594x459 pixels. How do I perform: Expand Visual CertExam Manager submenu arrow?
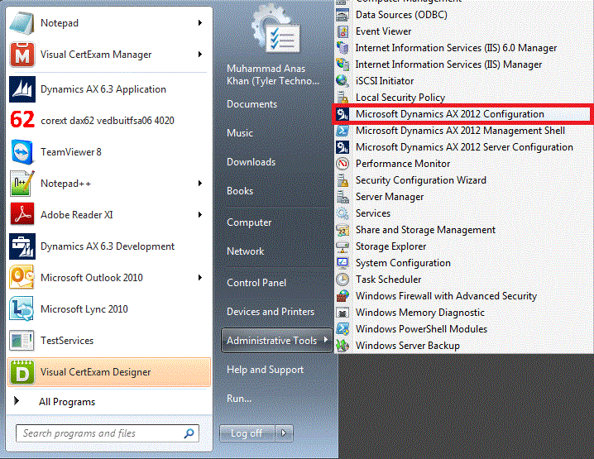[x=200, y=55]
